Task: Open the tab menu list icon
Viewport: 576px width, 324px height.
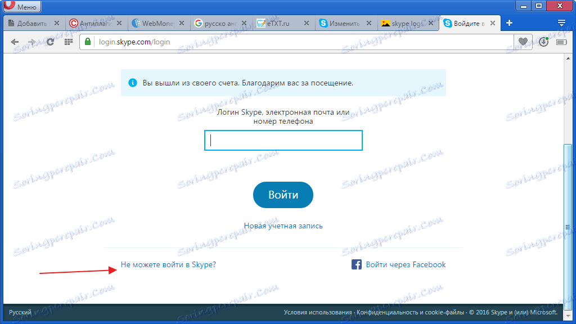Action: [561, 23]
